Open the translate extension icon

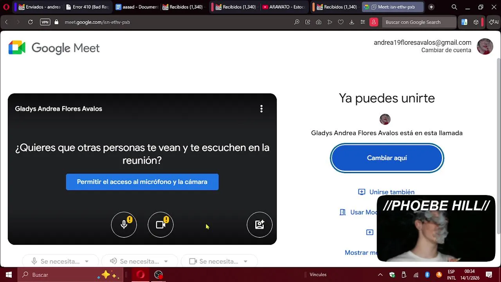click(x=464, y=22)
